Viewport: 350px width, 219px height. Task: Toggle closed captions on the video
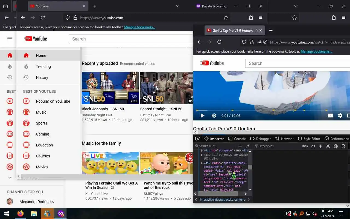(x=330, y=116)
